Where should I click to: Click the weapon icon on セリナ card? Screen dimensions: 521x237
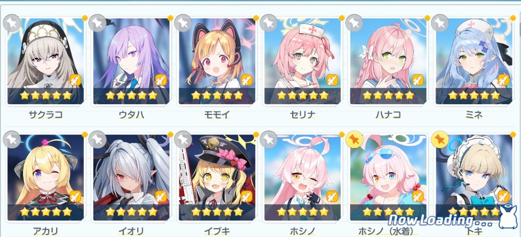tap(332, 80)
